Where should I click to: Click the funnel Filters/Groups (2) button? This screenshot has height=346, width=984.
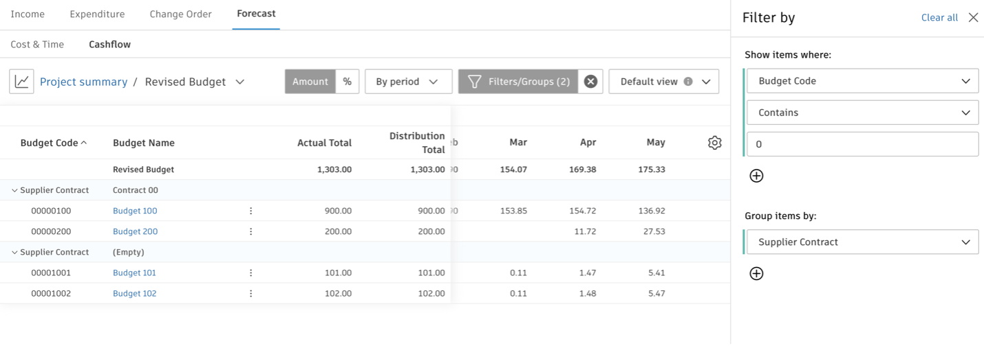(x=518, y=82)
